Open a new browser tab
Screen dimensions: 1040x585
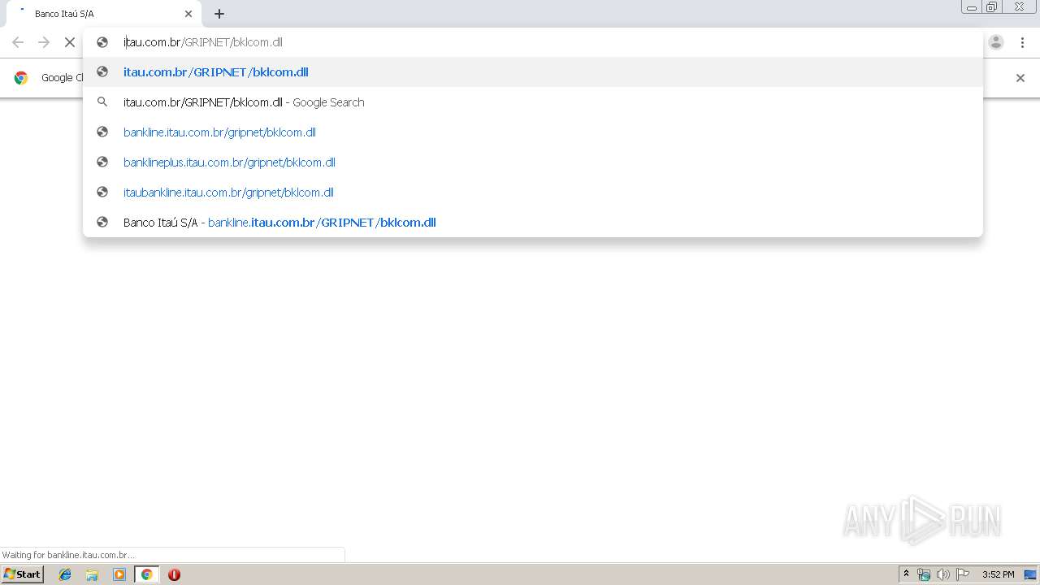coord(219,14)
